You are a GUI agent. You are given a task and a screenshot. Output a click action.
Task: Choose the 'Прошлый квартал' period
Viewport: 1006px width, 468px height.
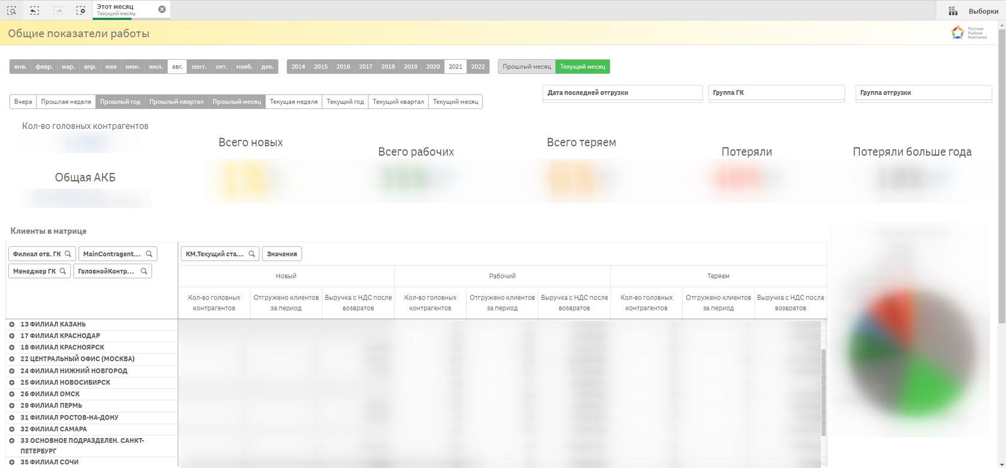(177, 102)
